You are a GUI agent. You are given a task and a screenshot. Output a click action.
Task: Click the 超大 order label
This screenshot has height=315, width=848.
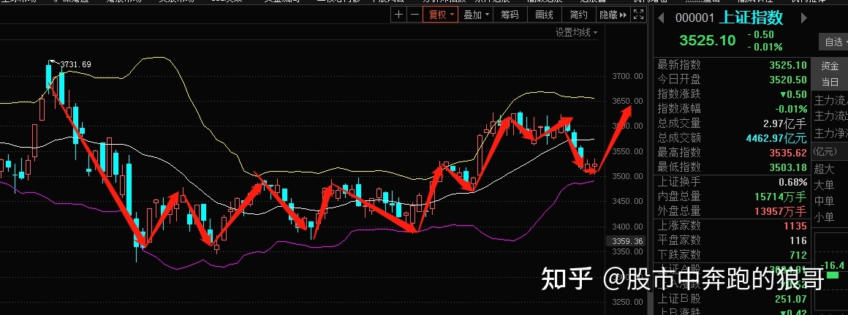pos(825,170)
